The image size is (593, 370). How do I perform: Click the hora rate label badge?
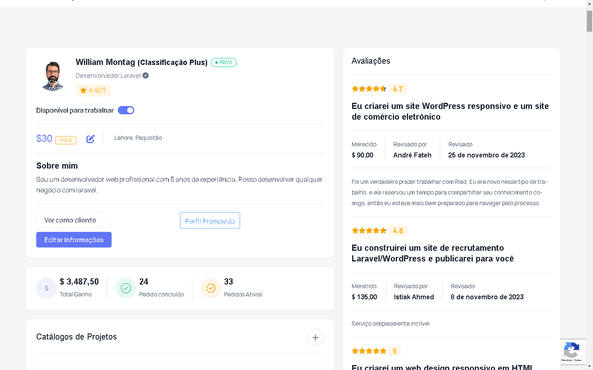tap(65, 140)
